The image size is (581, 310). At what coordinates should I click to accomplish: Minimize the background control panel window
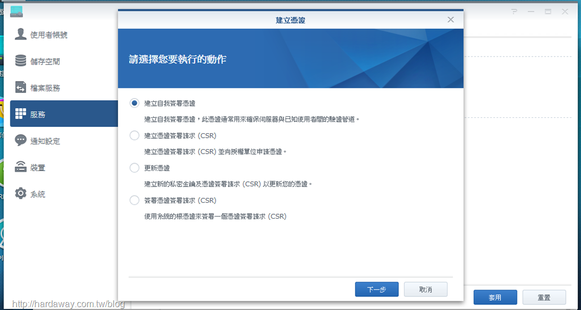531,12
